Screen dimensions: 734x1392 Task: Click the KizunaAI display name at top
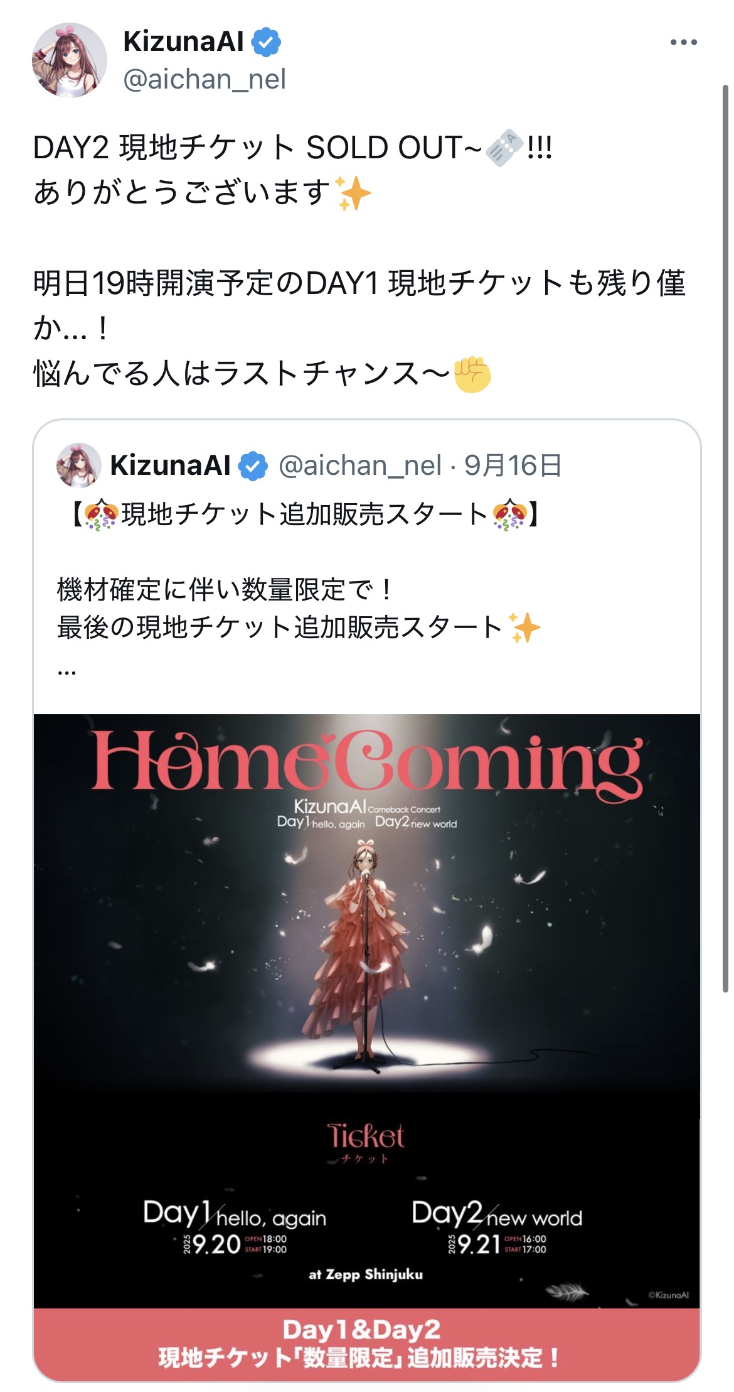click(x=183, y=41)
